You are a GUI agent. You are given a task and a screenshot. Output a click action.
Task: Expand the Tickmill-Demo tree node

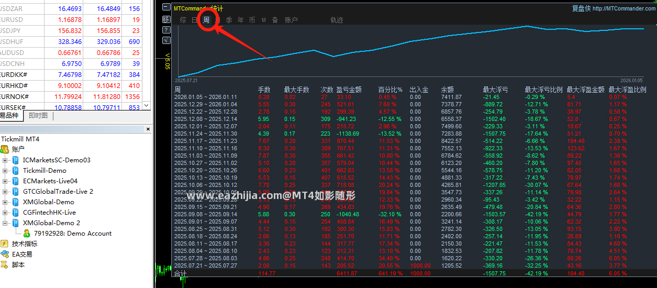pos(5,171)
